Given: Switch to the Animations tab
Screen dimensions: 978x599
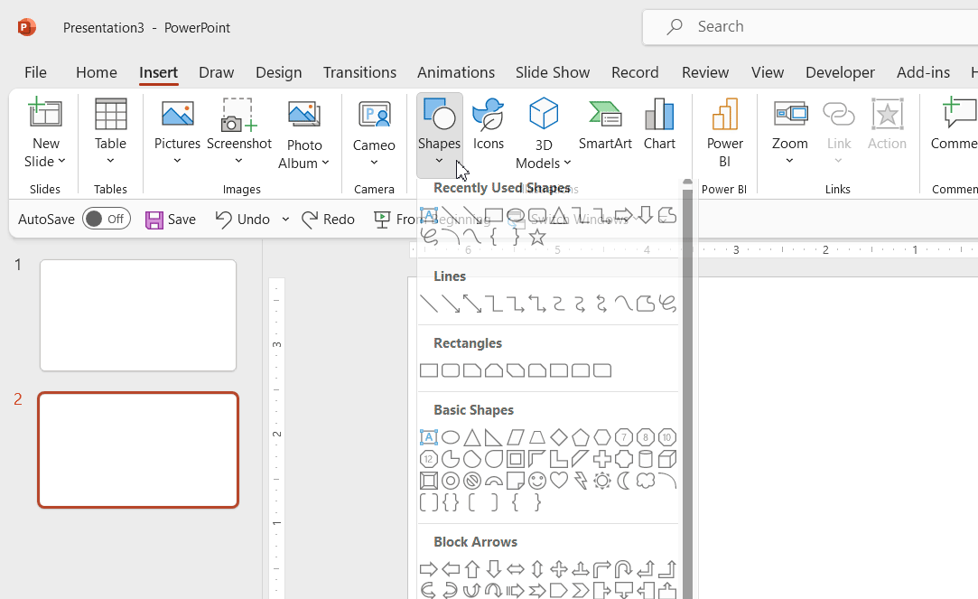Looking at the screenshot, I should click(455, 72).
